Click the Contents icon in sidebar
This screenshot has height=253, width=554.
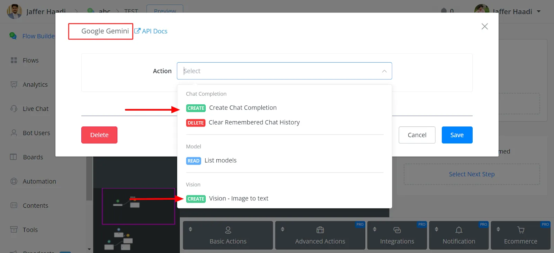point(14,205)
